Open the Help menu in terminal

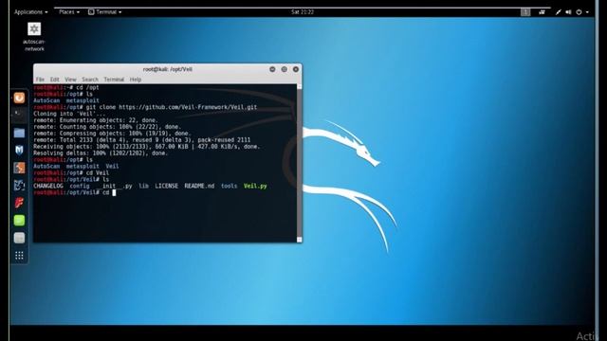tap(135, 80)
